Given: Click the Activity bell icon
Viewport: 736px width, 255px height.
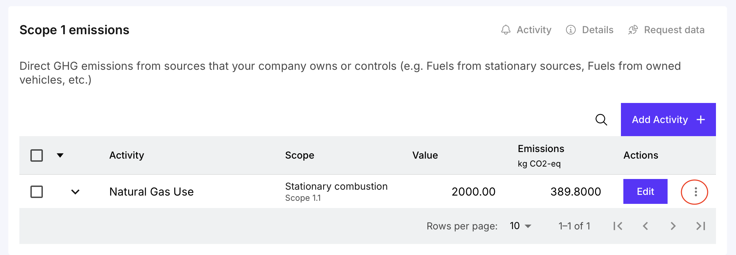Looking at the screenshot, I should (x=506, y=30).
